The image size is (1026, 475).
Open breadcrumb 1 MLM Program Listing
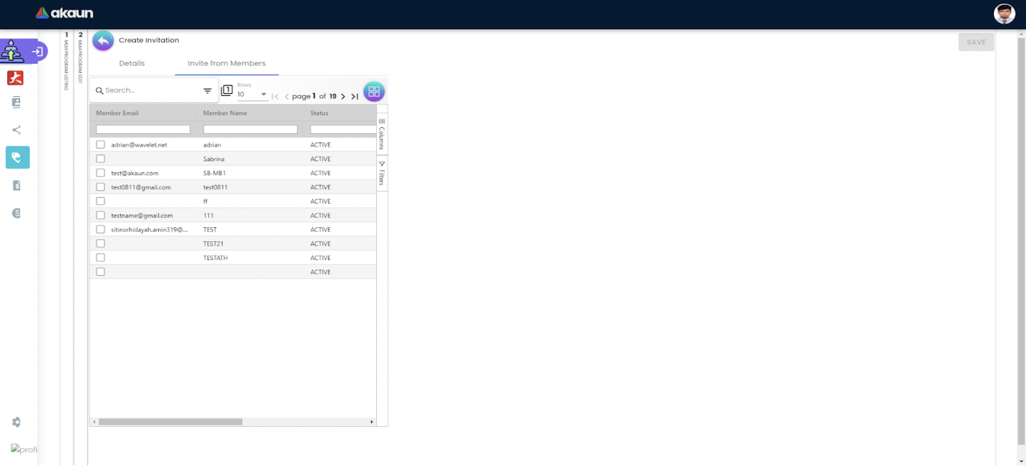click(x=67, y=61)
